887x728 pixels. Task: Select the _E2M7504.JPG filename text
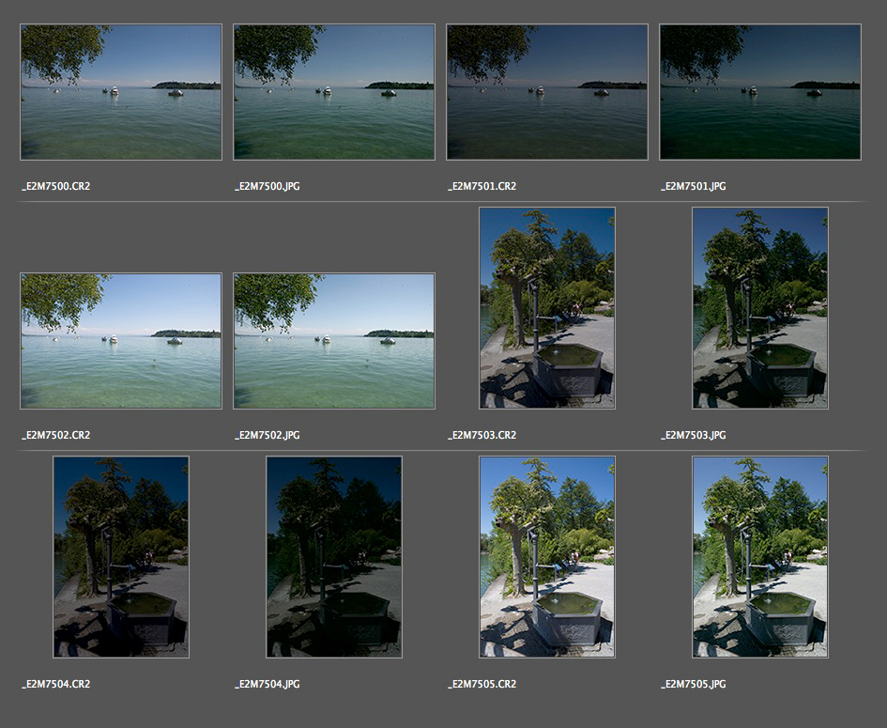[268, 685]
